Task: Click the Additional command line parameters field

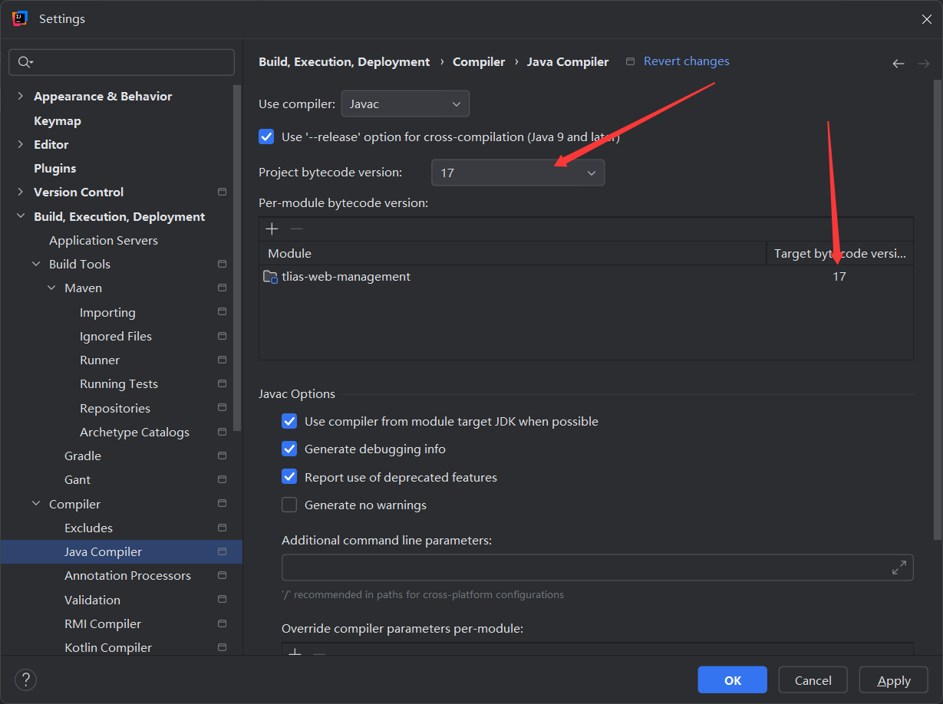Action: [597, 567]
